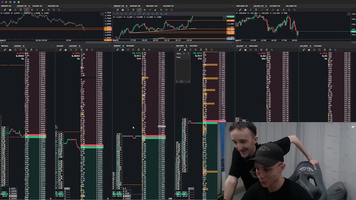Click the red best-ask row in the orange-bar order book
The image size is (356, 200).
(x=214, y=121)
